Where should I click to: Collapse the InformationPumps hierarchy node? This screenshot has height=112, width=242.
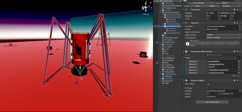click(161, 13)
